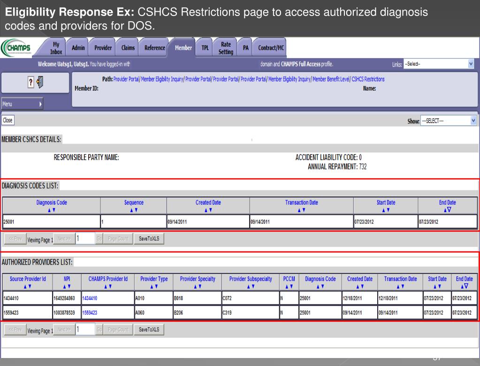Focus page number field under diagnosis list
The image size is (480, 366).
pos(85,238)
